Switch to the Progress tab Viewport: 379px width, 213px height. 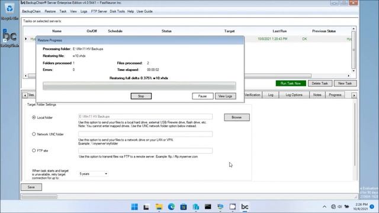click(335, 95)
